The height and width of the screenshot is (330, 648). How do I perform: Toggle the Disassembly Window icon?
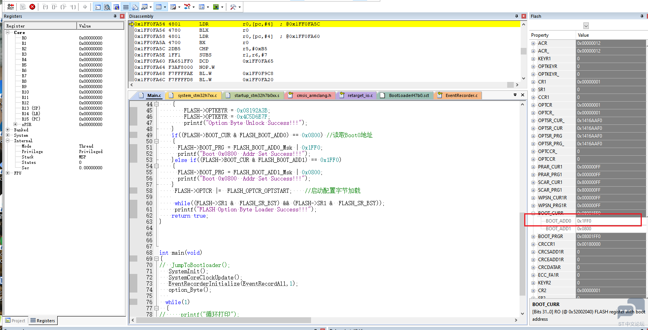point(107,7)
